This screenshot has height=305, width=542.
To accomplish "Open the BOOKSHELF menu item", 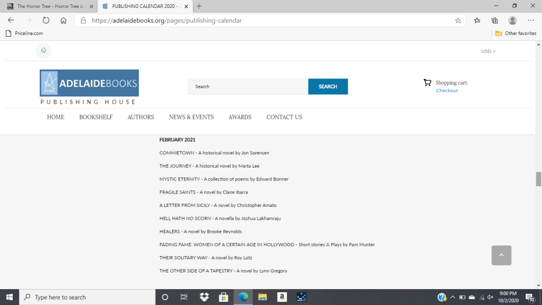I will tap(96, 117).
